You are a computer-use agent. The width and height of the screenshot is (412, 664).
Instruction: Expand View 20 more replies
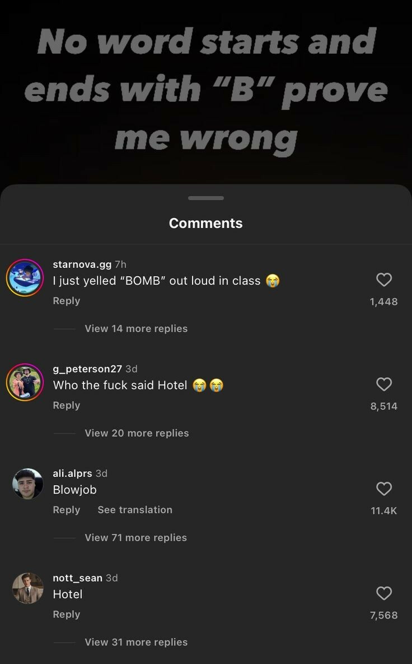(137, 433)
